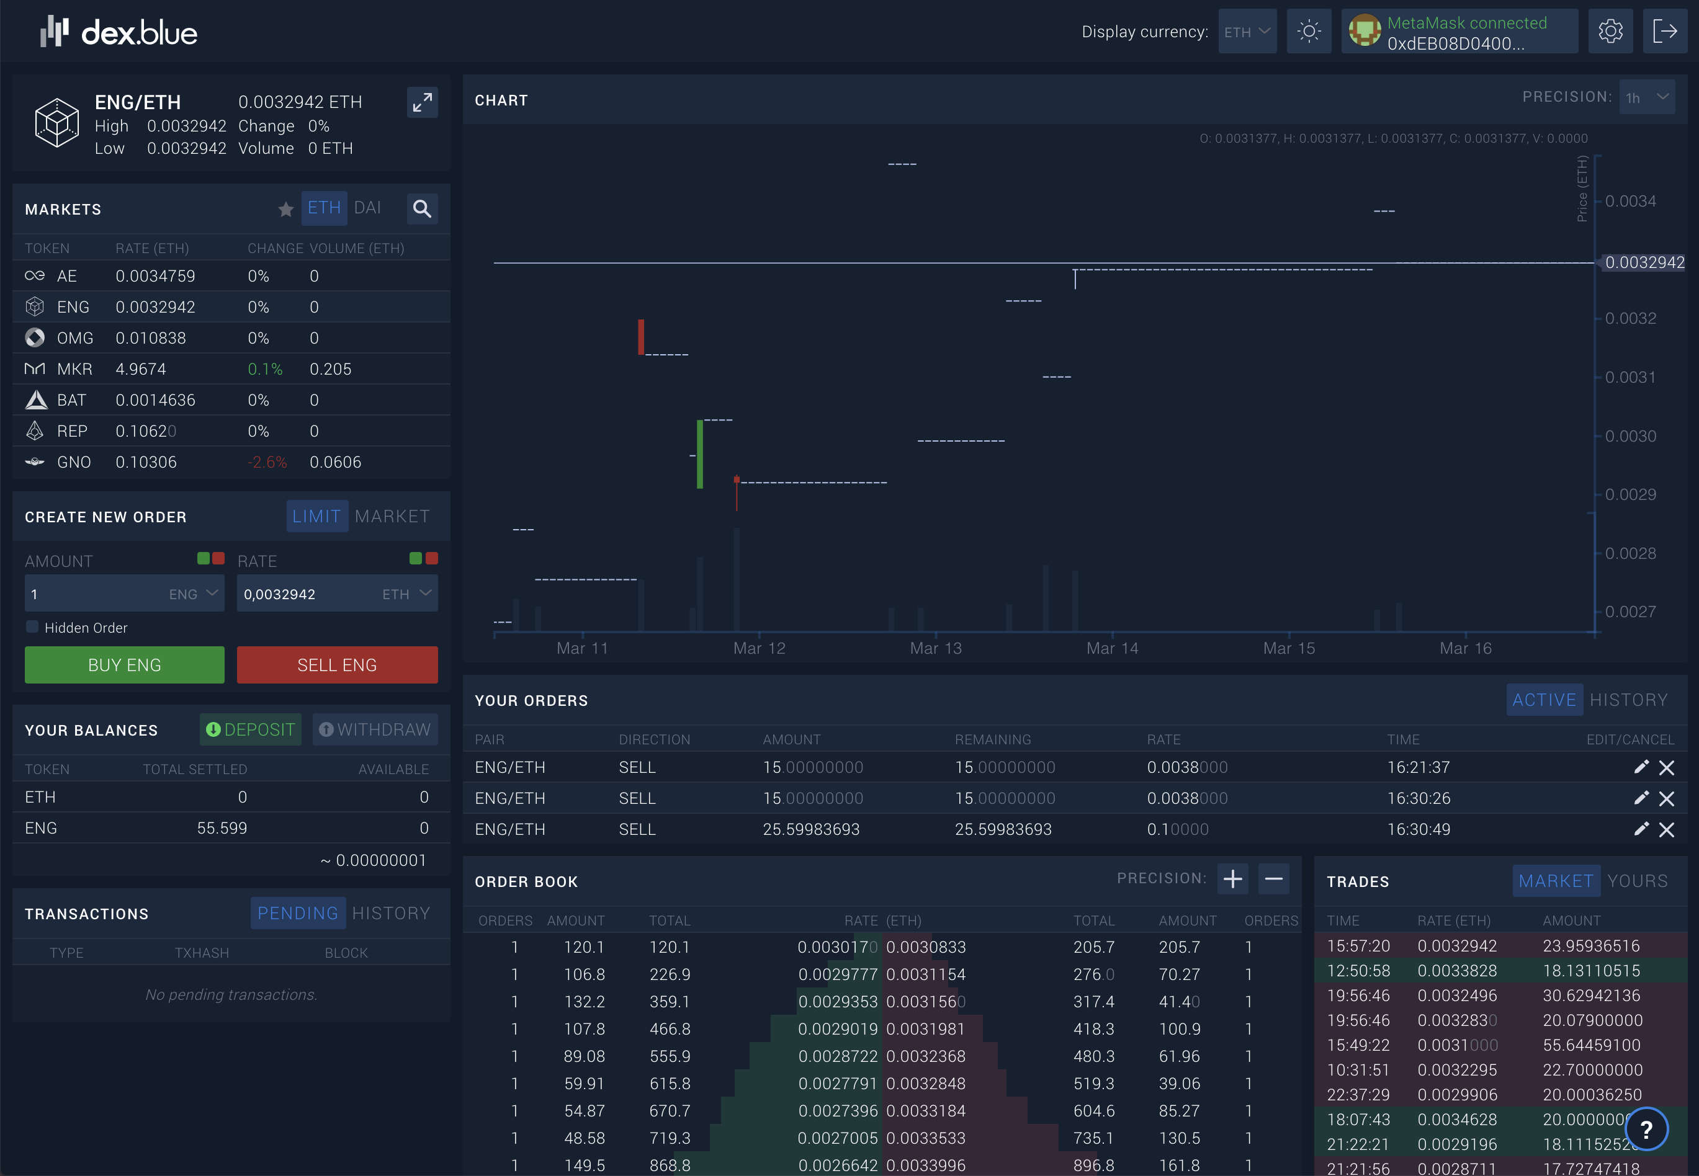Open the chart precision 1h dropdown
The image size is (1699, 1176).
coord(1647,97)
